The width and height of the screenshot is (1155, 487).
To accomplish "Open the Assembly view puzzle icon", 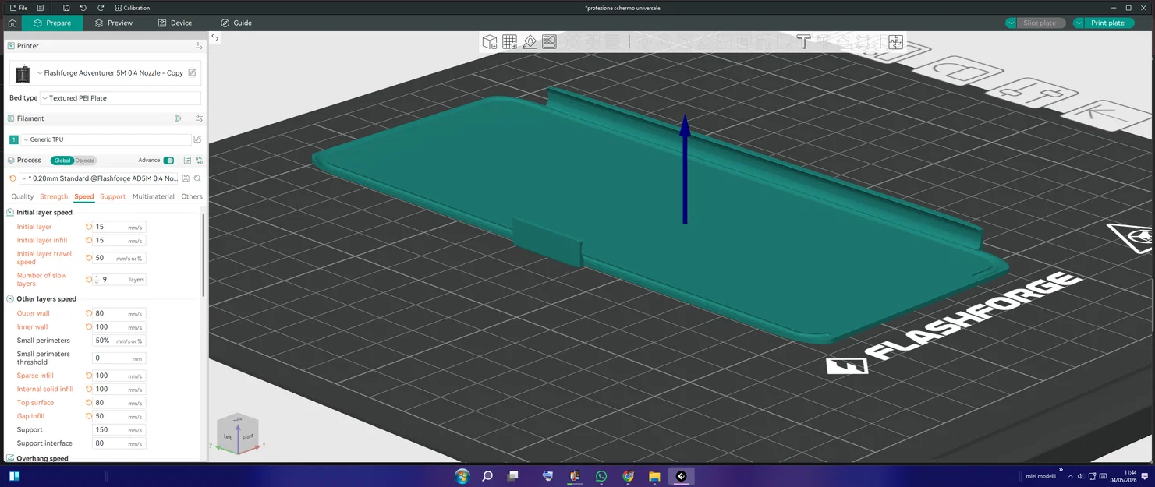I will pos(895,42).
